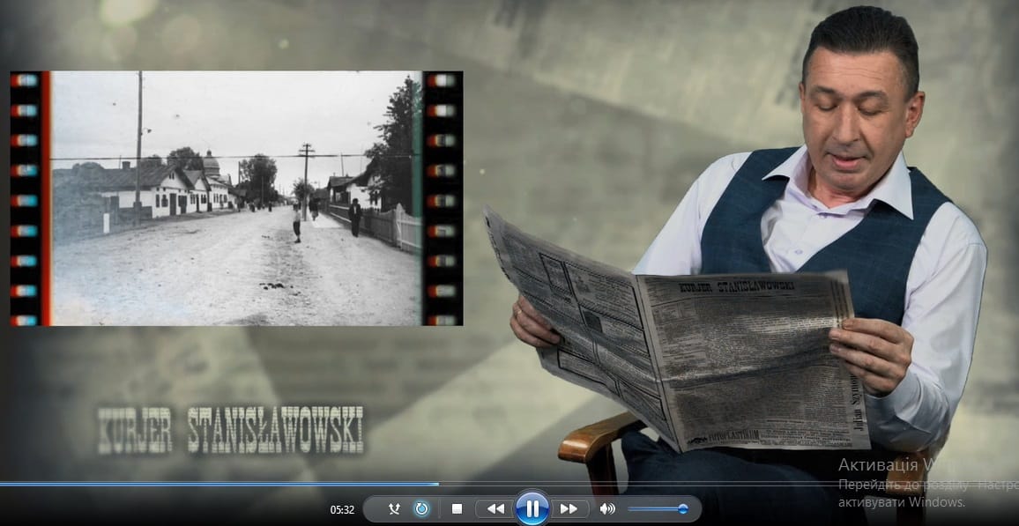
Task: Jump ahead on the seek bar
Action: point(509,484)
